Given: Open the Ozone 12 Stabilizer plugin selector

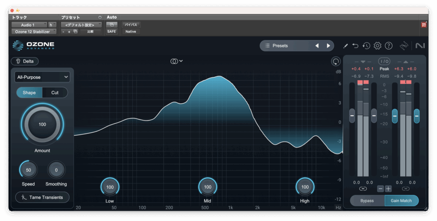Looking at the screenshot, I should pos(33,32).
